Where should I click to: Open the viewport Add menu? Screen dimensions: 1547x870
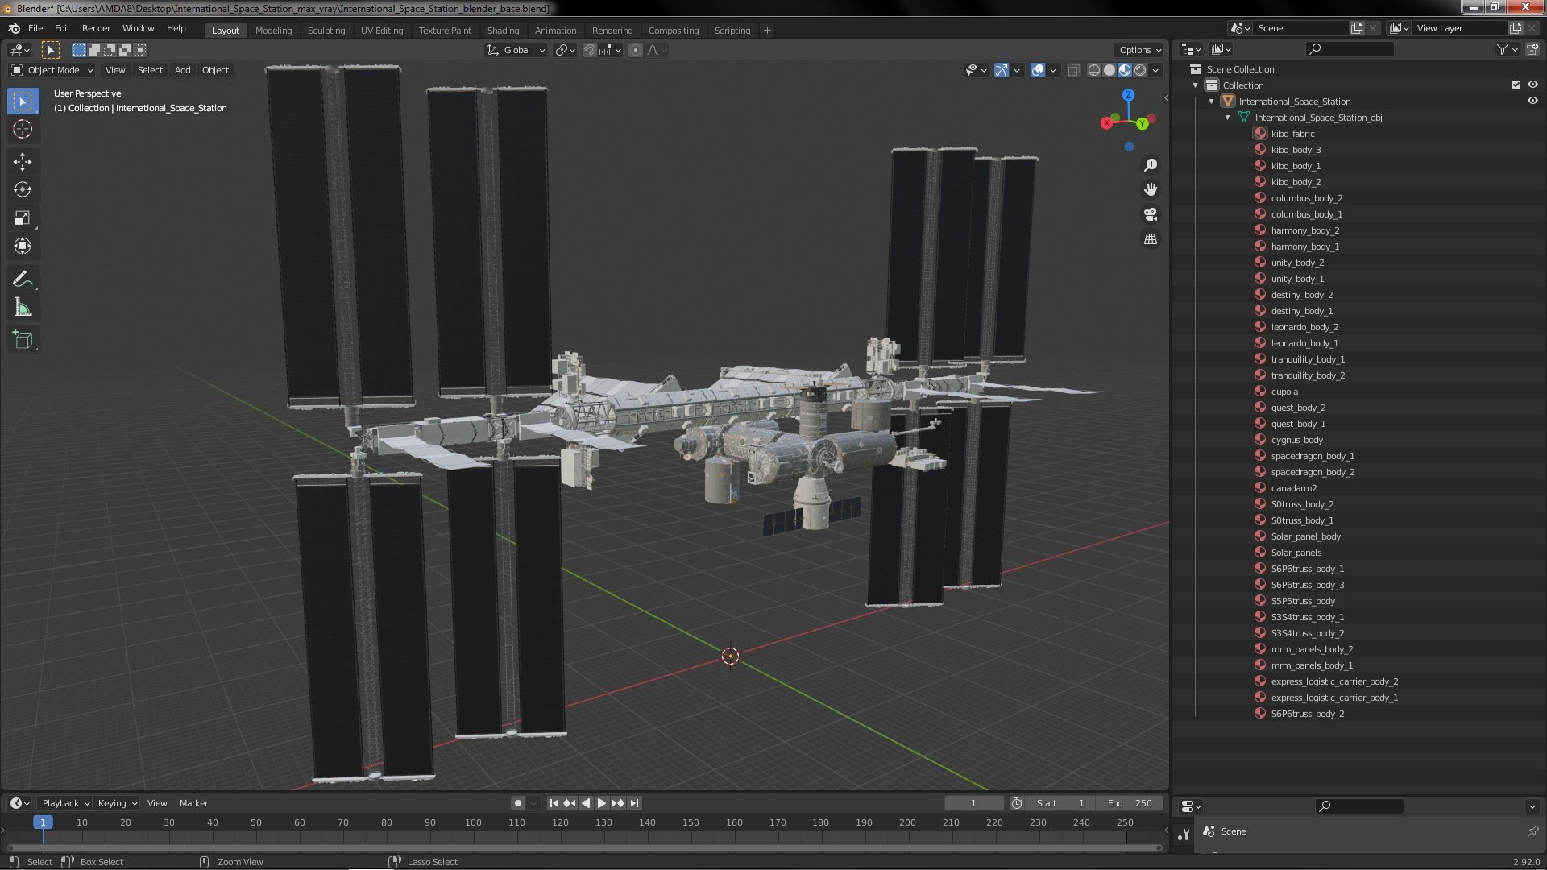(183, 70)
